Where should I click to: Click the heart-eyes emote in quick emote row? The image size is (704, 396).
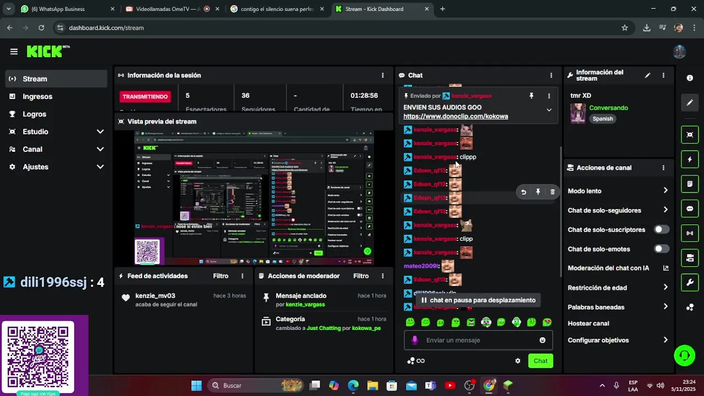coord(547,322)
